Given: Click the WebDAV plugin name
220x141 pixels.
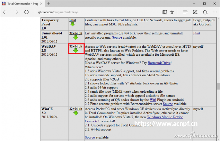Looking at the screenshot, I should coord(49,47).
